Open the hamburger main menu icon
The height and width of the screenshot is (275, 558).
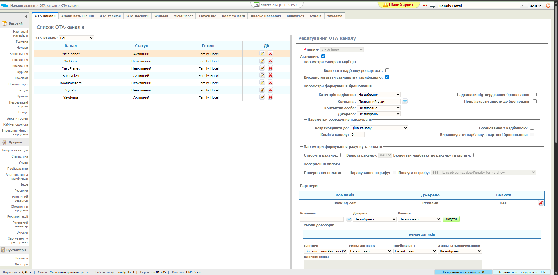pos(4,6)
